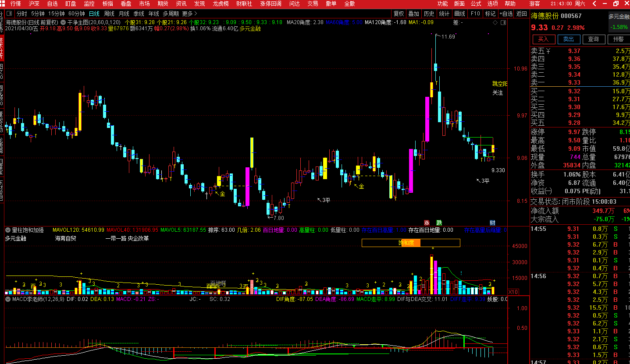
Task: Open the 龙虎榜 menu
Action: (221, 4)
